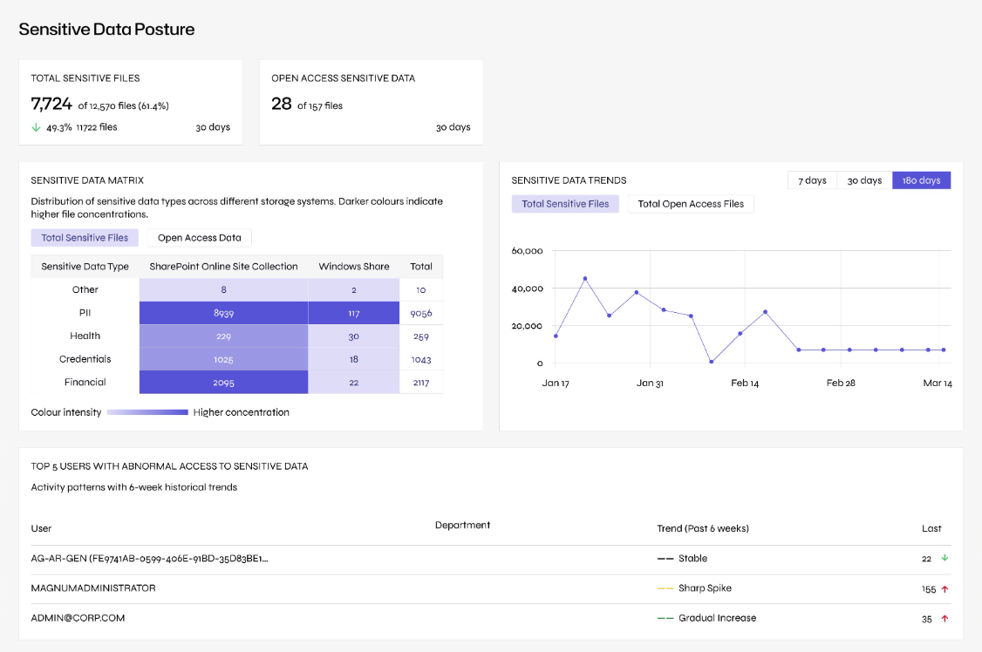This screenshot has width=982, height=652.
Task: Click the trend chart point at zero
Action: point(711,362)
